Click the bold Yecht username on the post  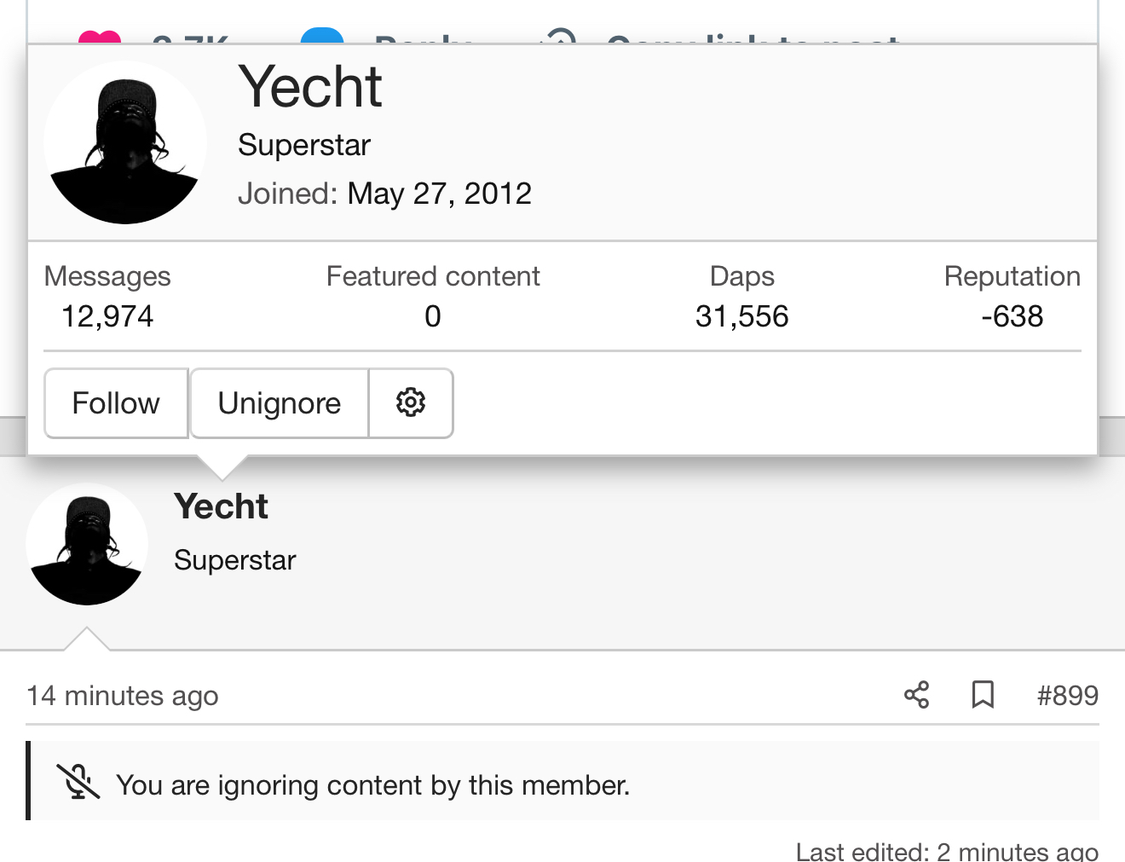click(x=221, y=506)
